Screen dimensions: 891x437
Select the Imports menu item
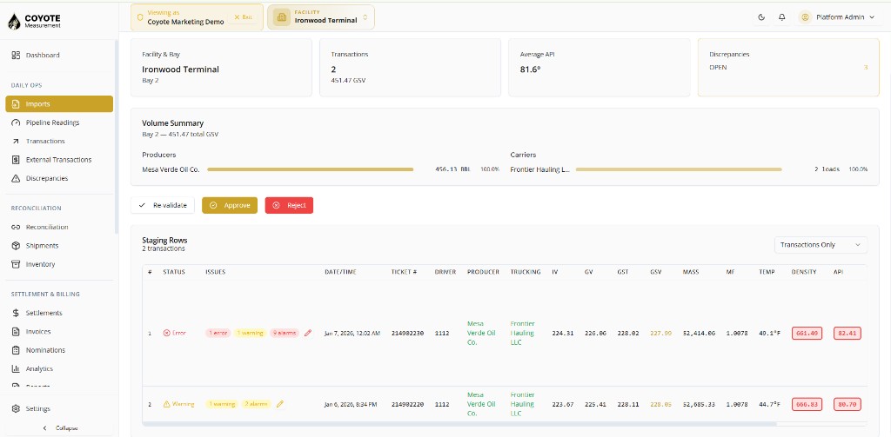[x=59, y=104]
